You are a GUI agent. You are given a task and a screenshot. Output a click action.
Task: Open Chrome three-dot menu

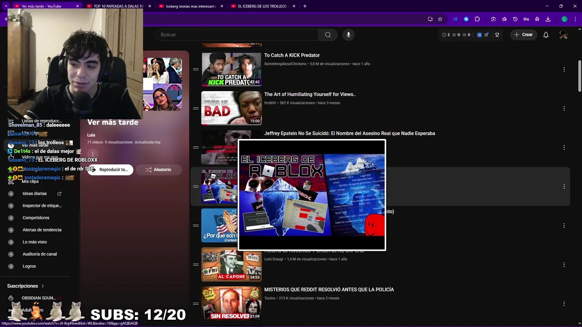[x=575, y=19]
